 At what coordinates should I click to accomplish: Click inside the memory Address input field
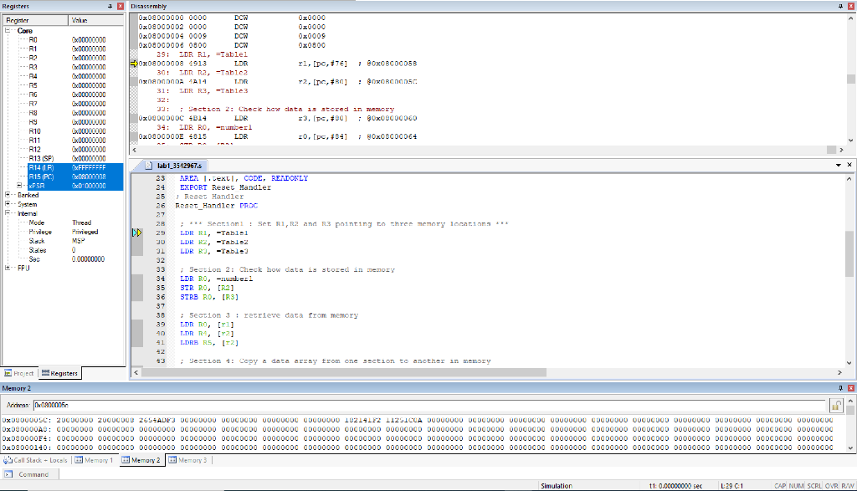(251, 404)
